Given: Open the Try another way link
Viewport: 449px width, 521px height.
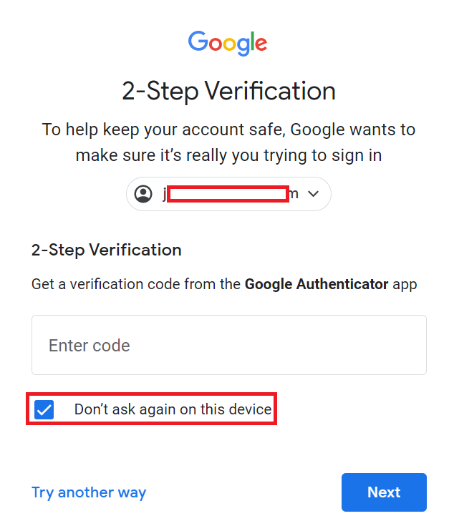Looking at the screenshot, I should tap(89, 492).
